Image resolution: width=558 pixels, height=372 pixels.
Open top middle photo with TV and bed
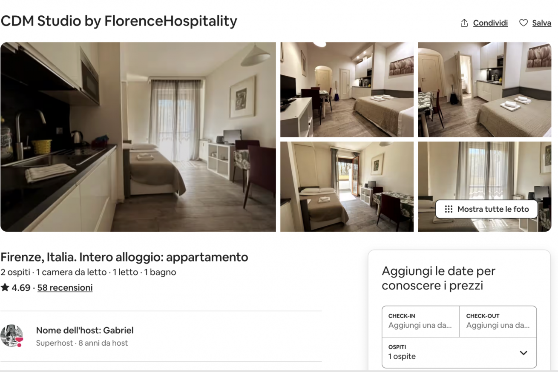click(x=347, y=89)
